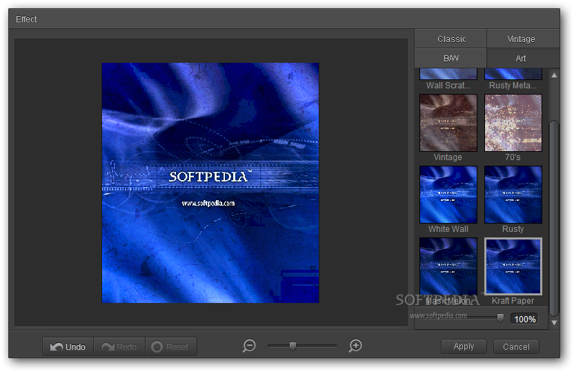This screenshot has width=574, height=372.
Task: Open the Art effects tab
Action: tap(523, 58)
